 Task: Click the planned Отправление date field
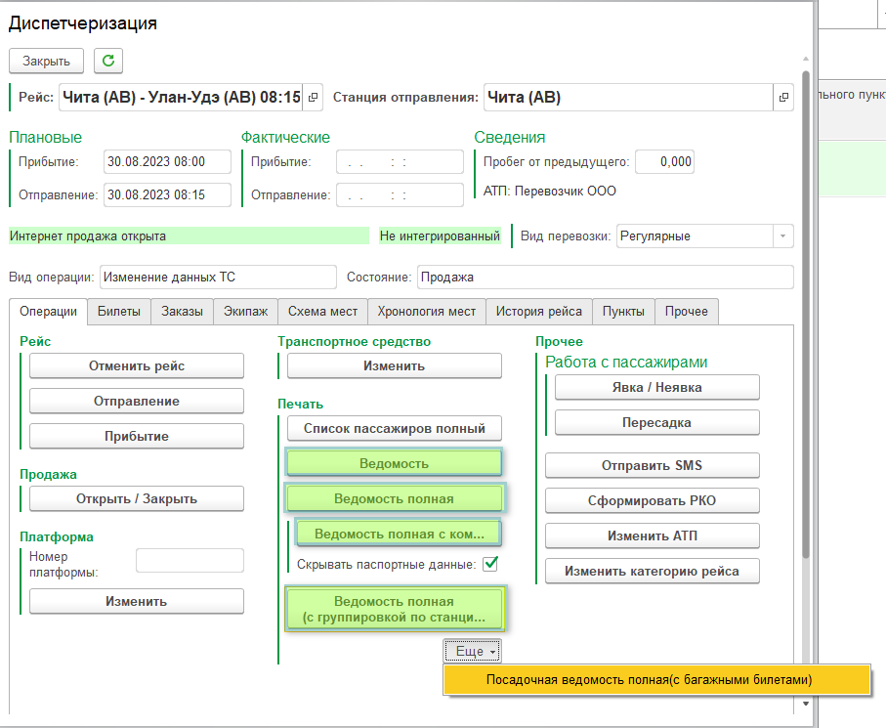pyautogui.click(x=167, y=194)
